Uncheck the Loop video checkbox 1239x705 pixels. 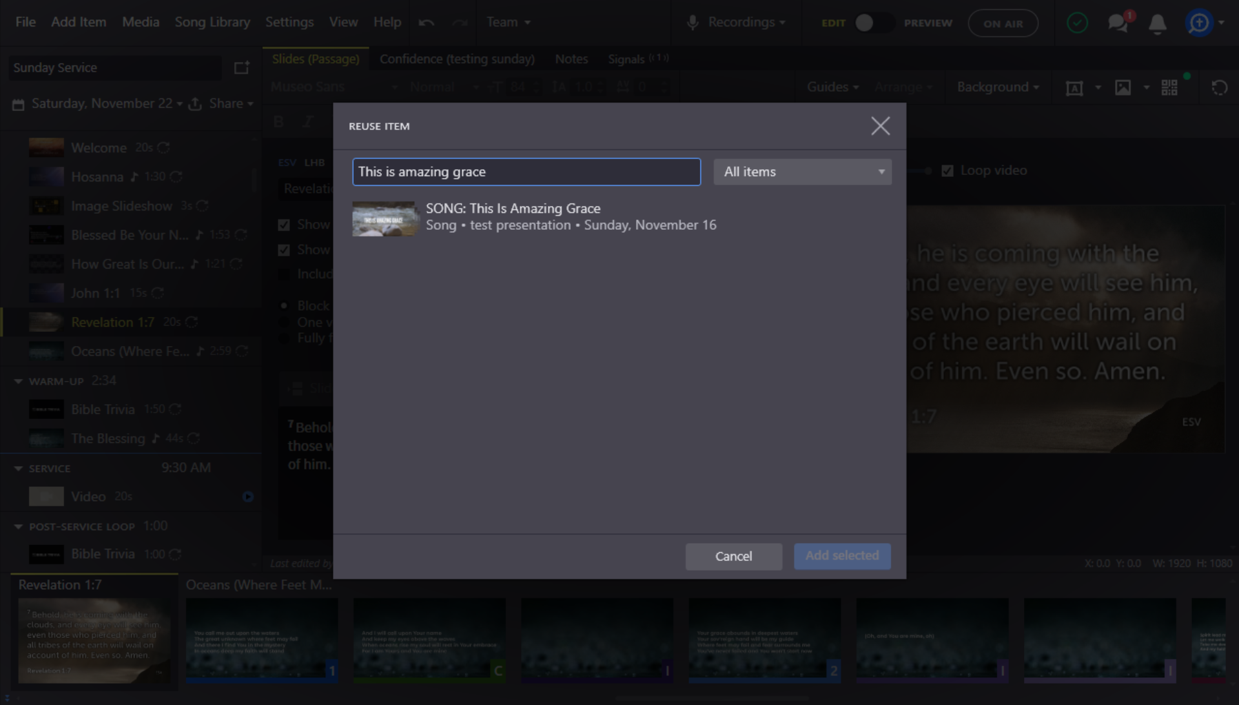[x=947, y=171]
